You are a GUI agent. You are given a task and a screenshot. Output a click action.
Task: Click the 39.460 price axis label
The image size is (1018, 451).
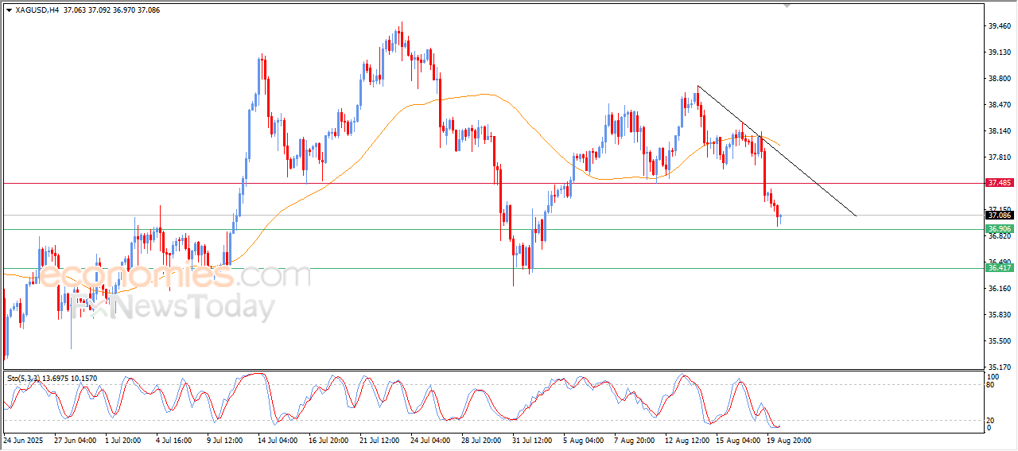pyautogui.click(x=1000, y=25)
